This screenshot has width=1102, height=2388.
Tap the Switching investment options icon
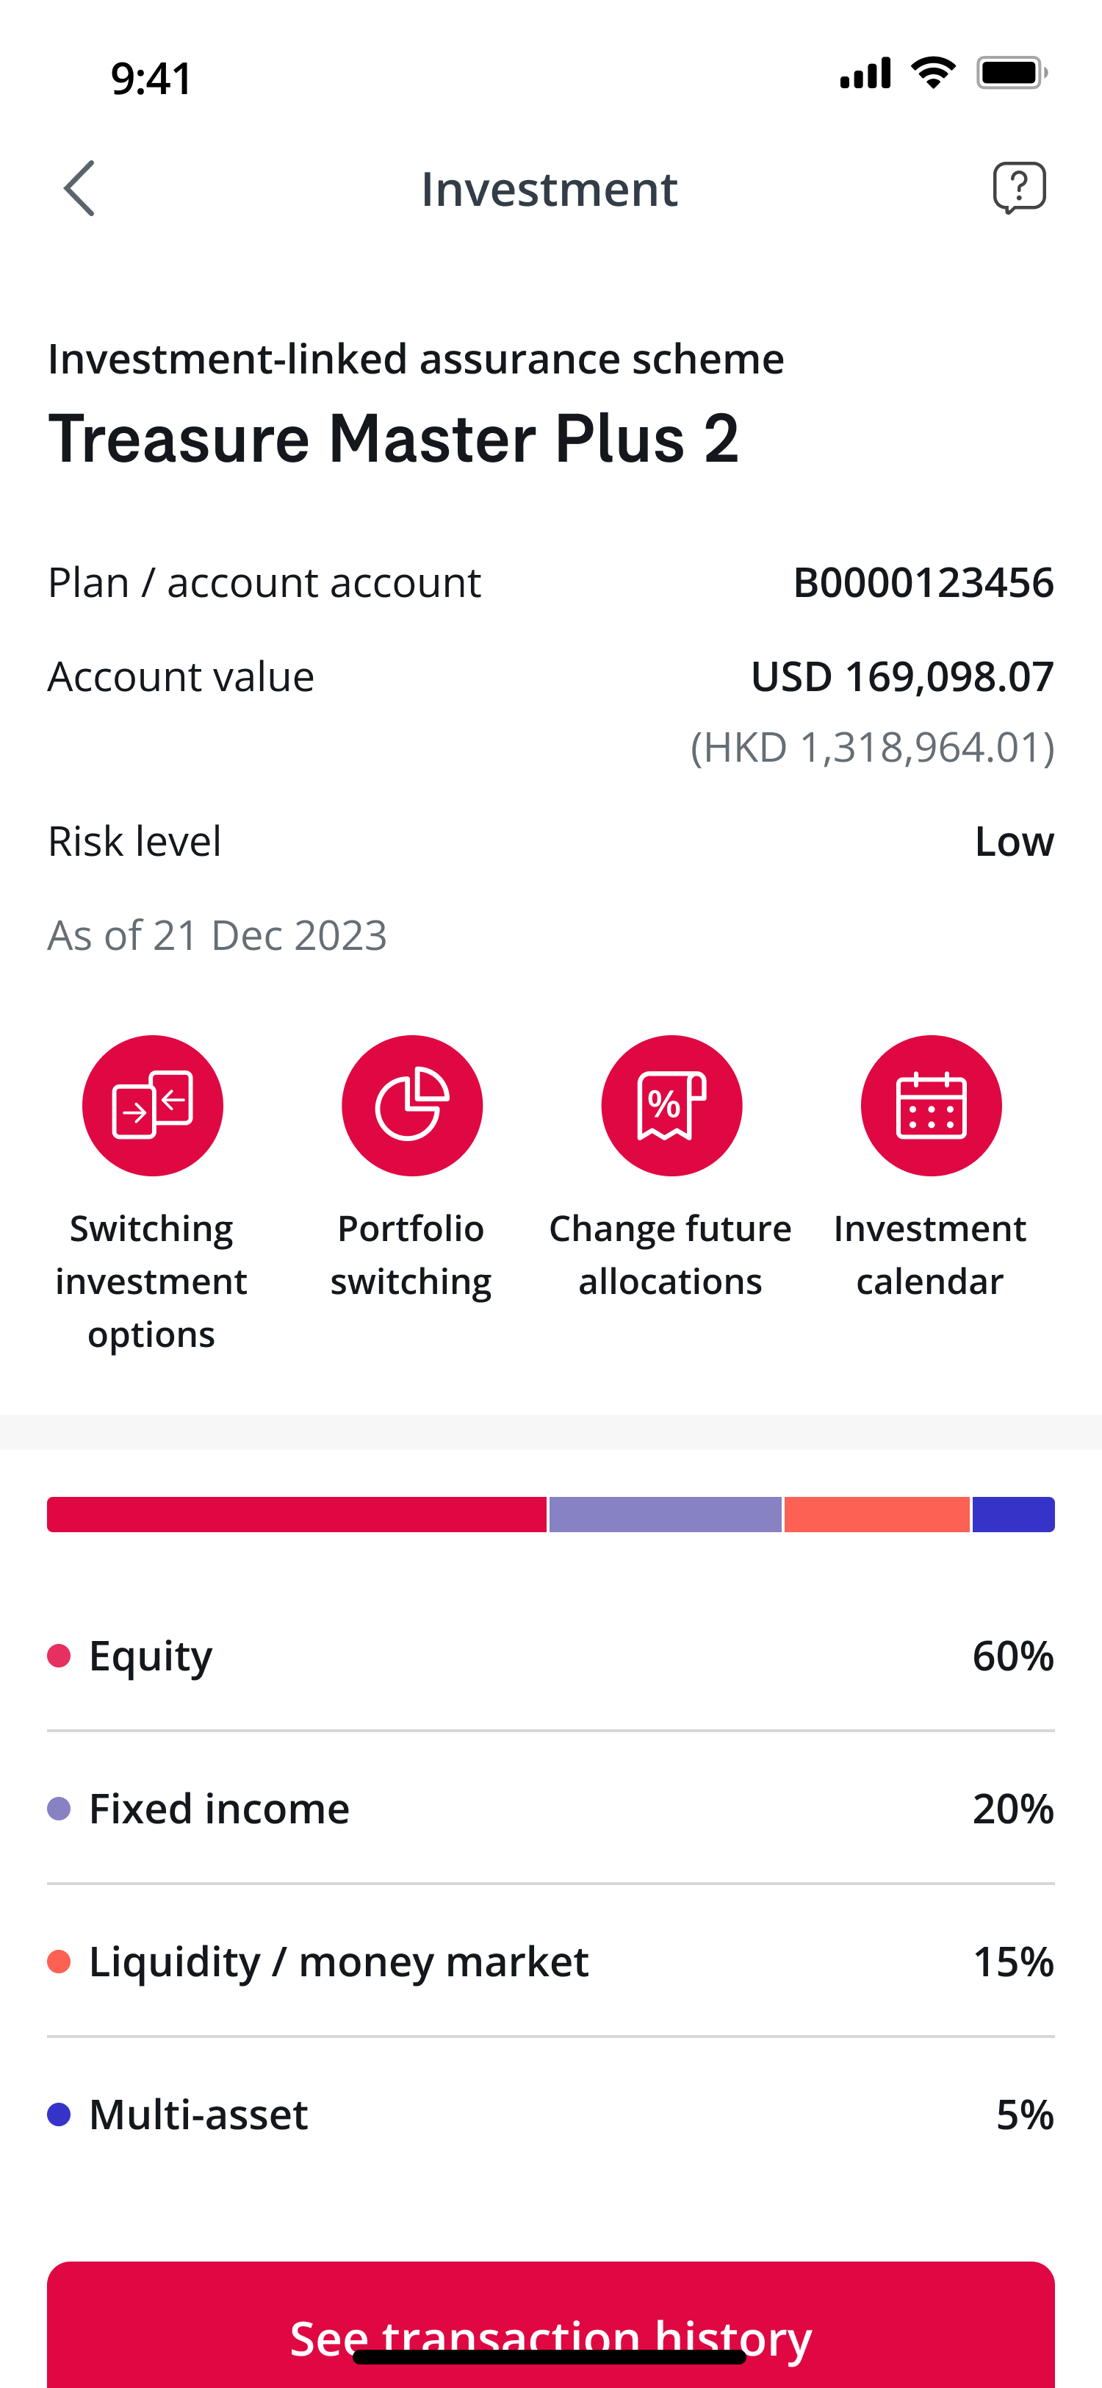(153, 1106)
